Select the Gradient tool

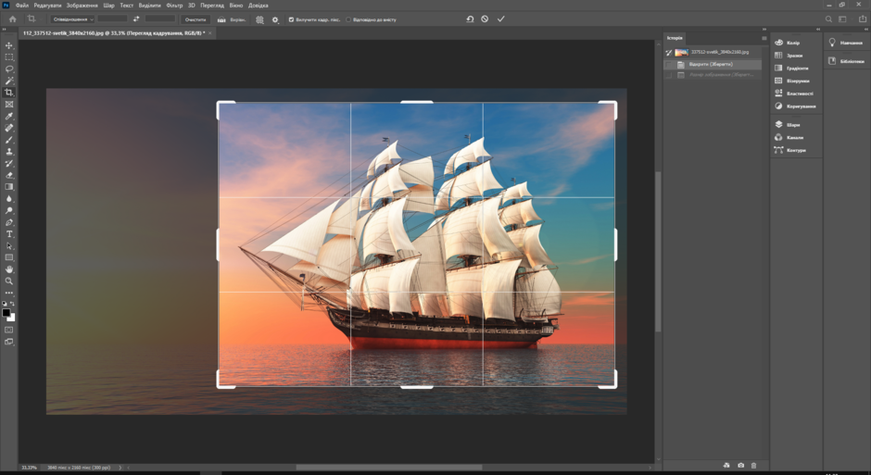pyautogui.click(x=9, y=187)
